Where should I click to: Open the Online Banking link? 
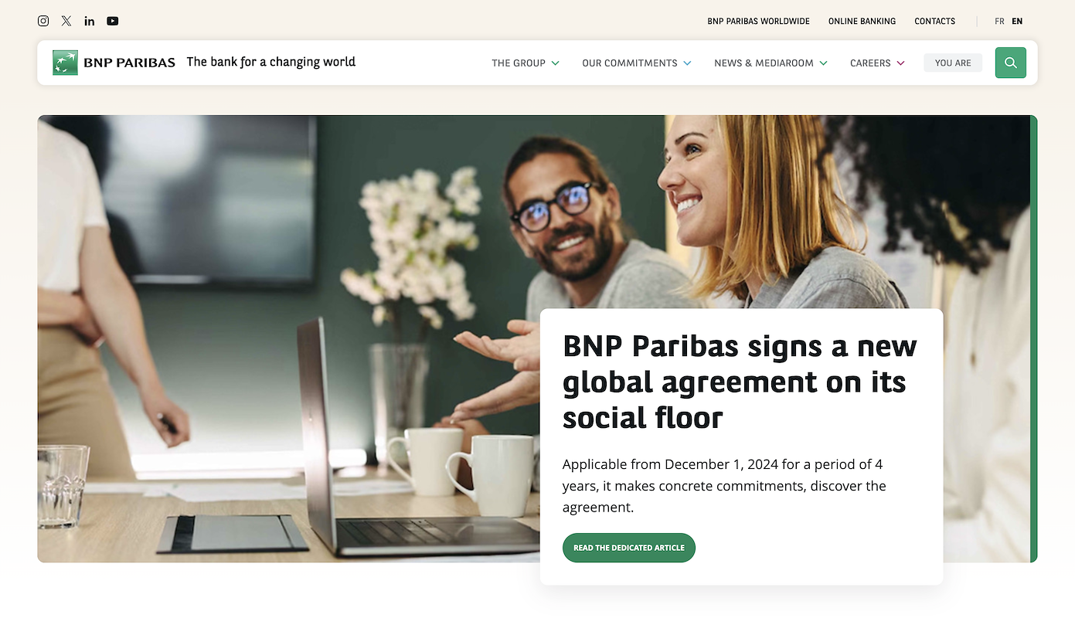pos(862,21)
